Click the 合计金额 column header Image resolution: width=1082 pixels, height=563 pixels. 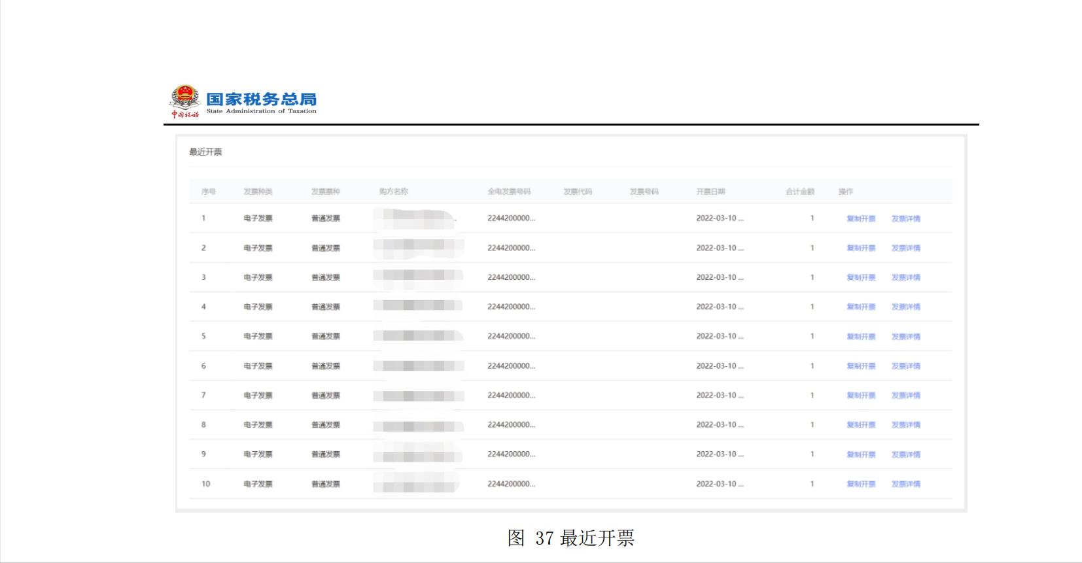800,192
